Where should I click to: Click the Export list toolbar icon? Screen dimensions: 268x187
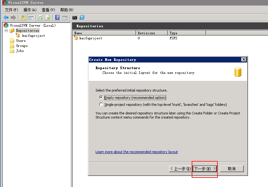[x=48, y=17]
